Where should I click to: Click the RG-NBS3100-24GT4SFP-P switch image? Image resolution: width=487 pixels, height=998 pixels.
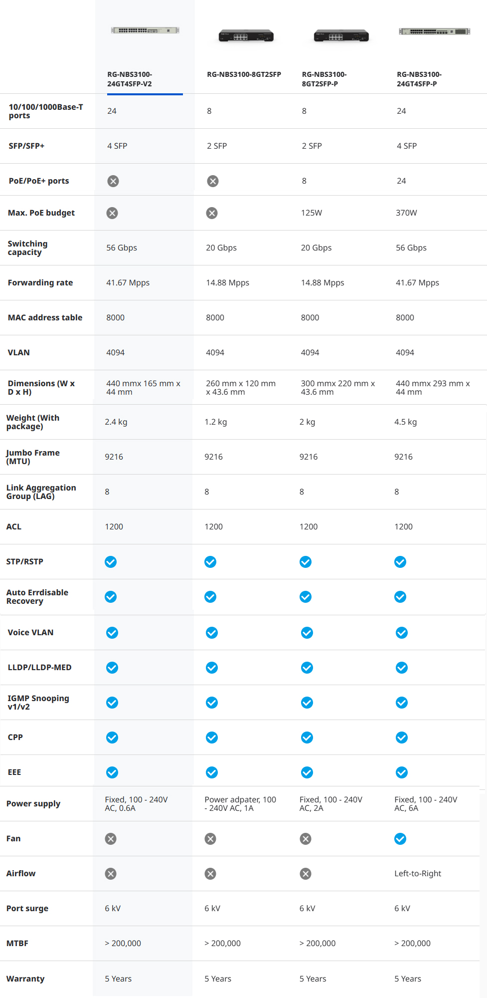pos(435,31)
